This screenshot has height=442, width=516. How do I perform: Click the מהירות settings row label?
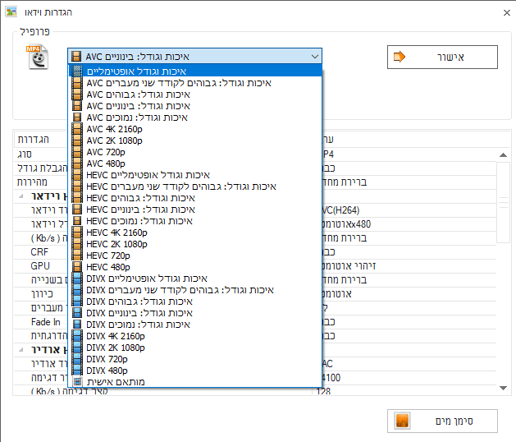coord(32,182)
